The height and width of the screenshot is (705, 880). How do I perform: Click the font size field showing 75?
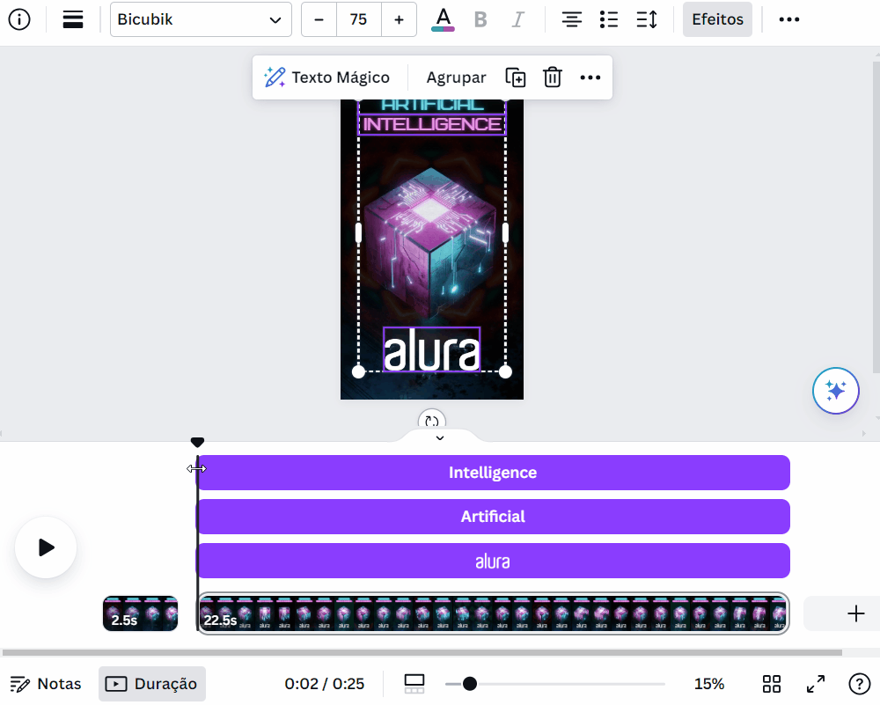point(359,19)
